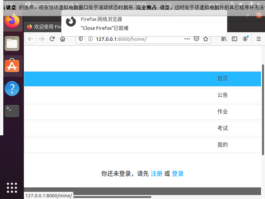
Task: Open the 我的 navigation item
Action: click(142, 145)
